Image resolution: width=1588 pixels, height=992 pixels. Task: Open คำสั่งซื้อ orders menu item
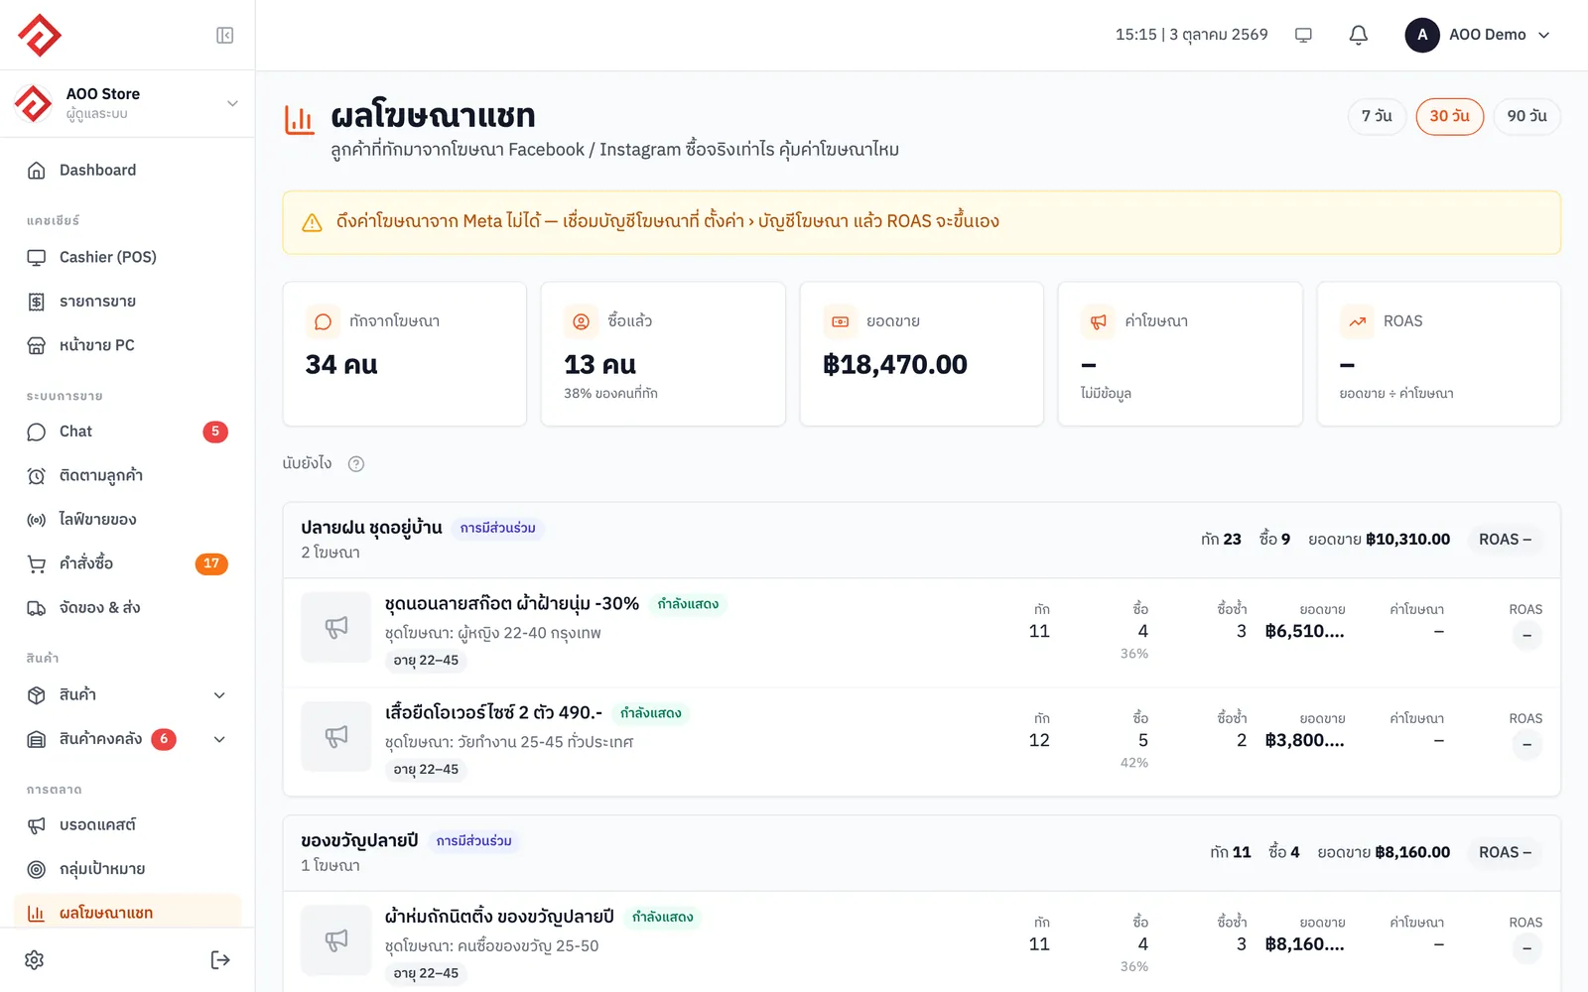(x=127, y=563)
